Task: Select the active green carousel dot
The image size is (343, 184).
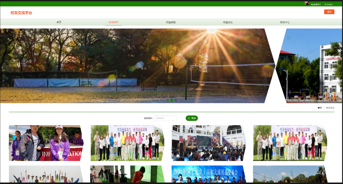Action: point(172,100)
